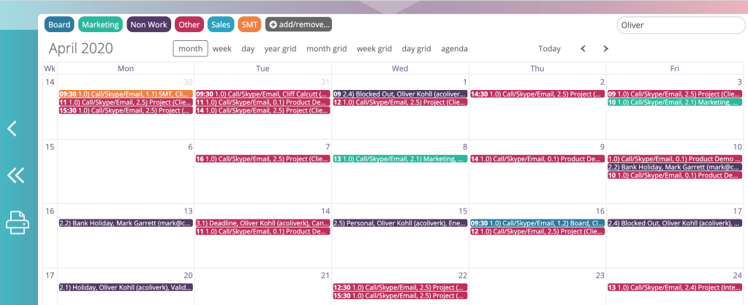The image size is (748, 305).
Task: Switch to the week view tab
Action: 222,49
